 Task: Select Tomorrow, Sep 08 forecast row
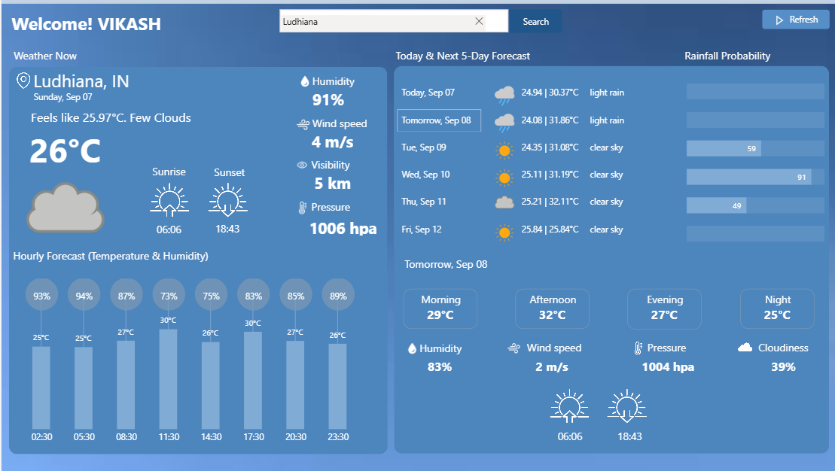pos(438,120)
